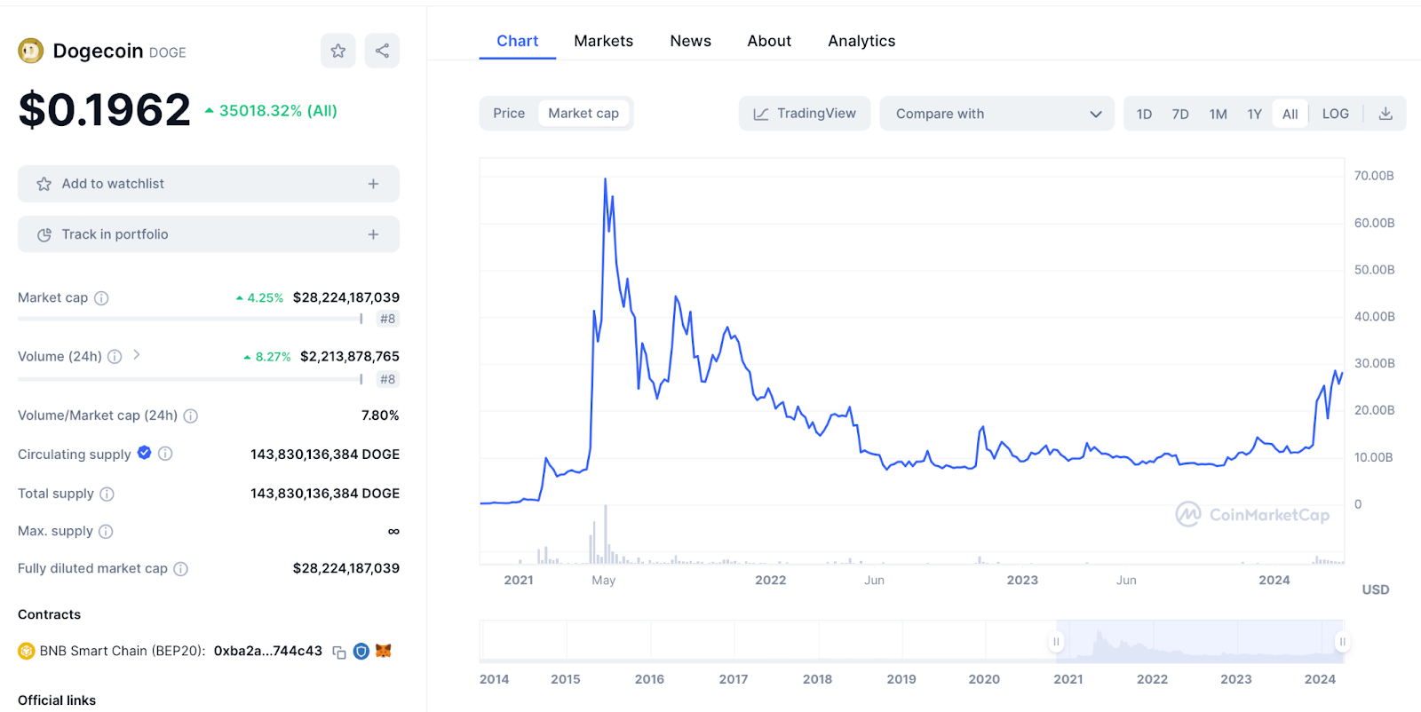The height and width of the screenshot is (712, 1421).
Task: Click the 70.00B y-axis label
Action: (1374, 176)
